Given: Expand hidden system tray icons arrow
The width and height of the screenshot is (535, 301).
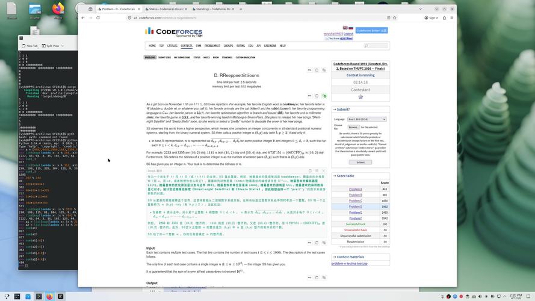Looking at the screenshot, I should (x=505, y=296).
